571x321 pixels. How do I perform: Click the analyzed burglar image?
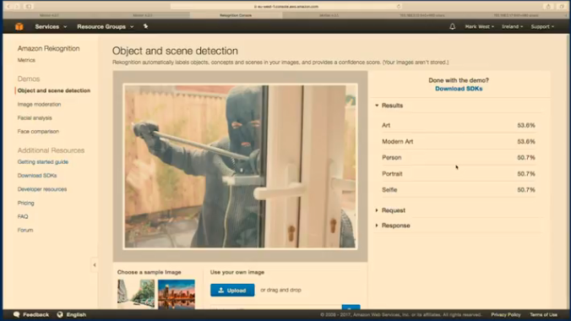(x=240, y=166)
